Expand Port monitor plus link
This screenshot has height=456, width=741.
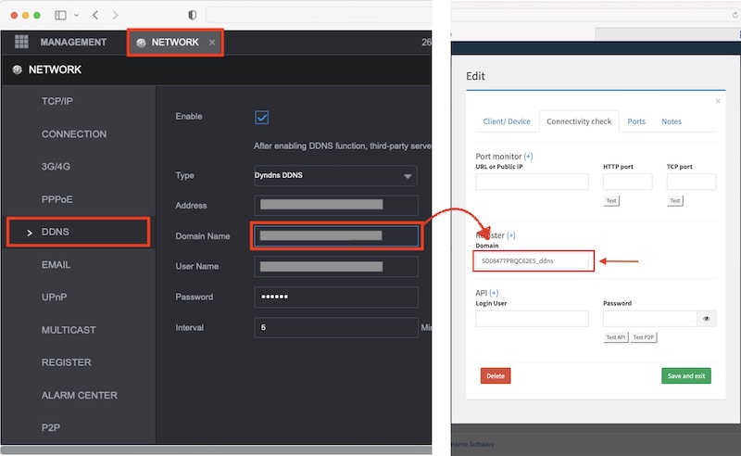point(528,156)
